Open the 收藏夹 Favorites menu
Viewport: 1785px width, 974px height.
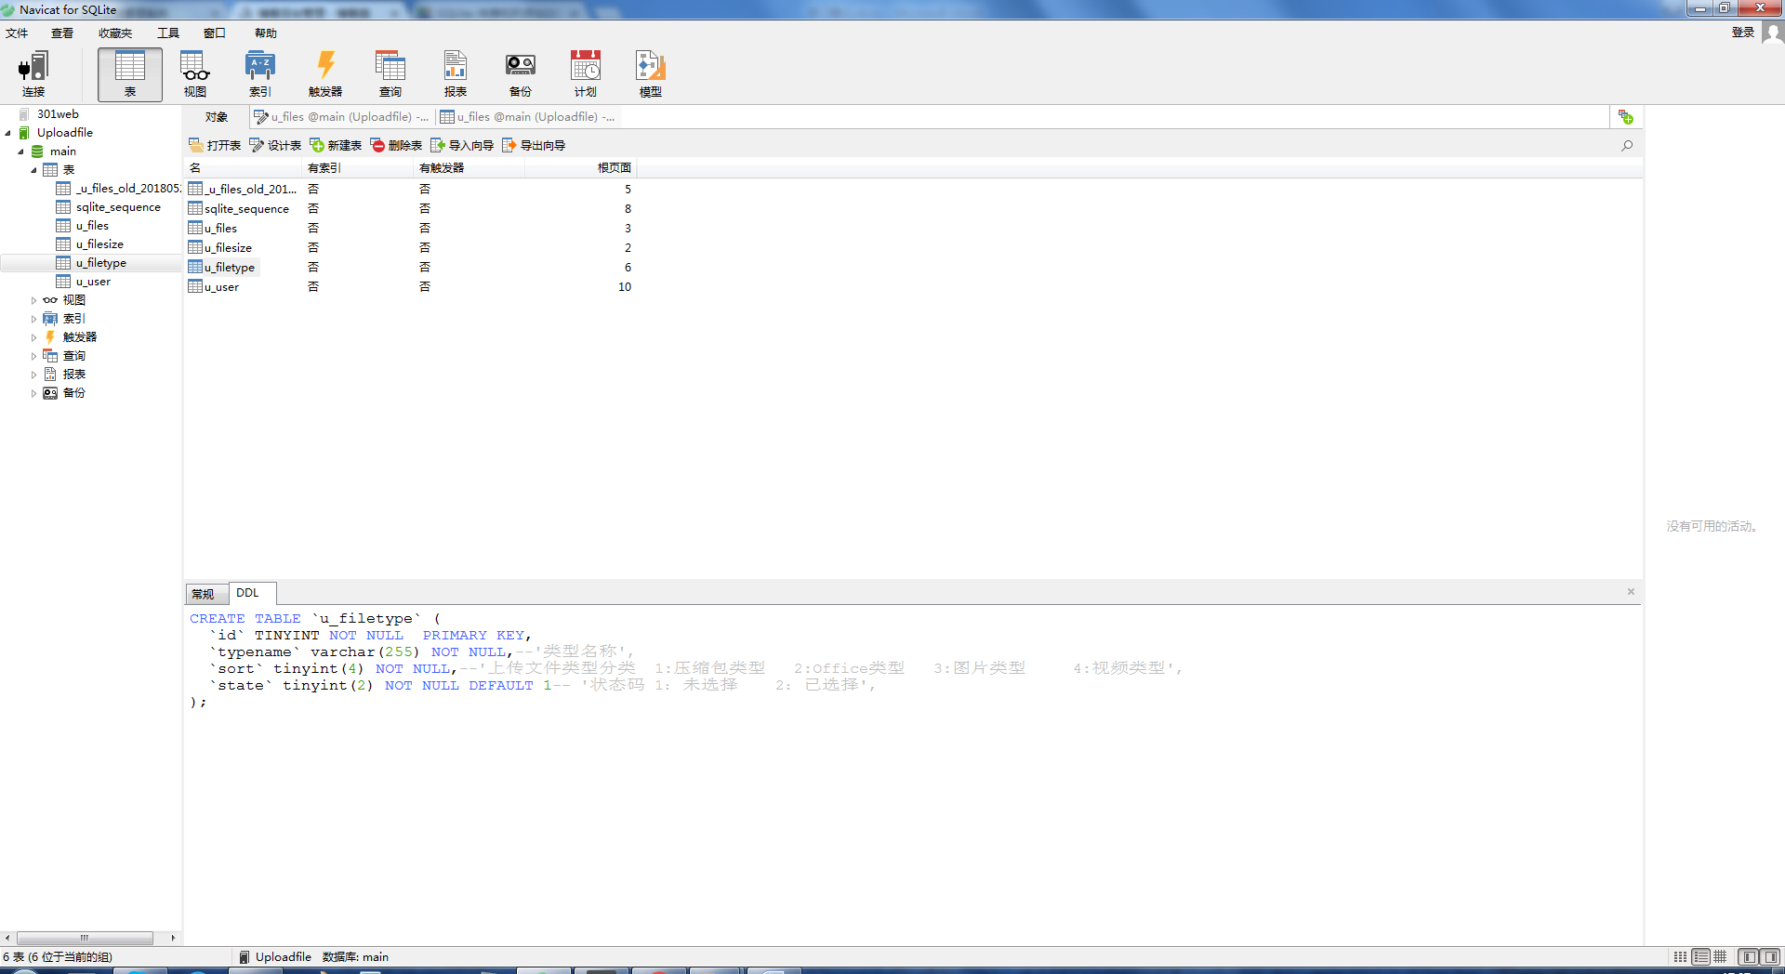115,33
